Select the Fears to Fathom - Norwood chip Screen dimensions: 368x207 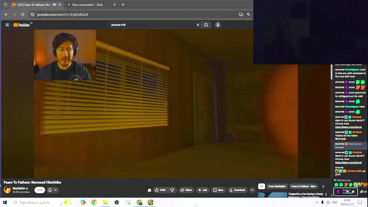[304, 186]
